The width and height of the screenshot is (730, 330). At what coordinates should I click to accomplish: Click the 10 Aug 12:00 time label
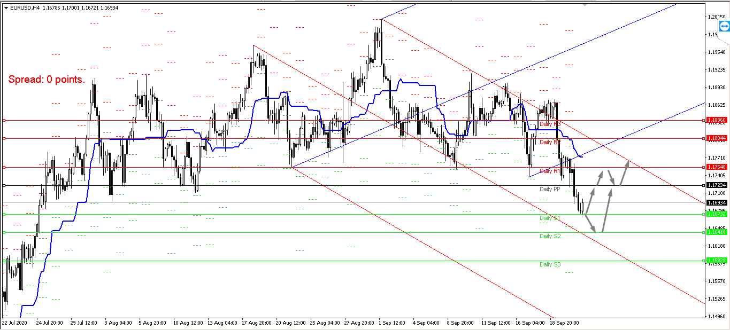point(188,323)
